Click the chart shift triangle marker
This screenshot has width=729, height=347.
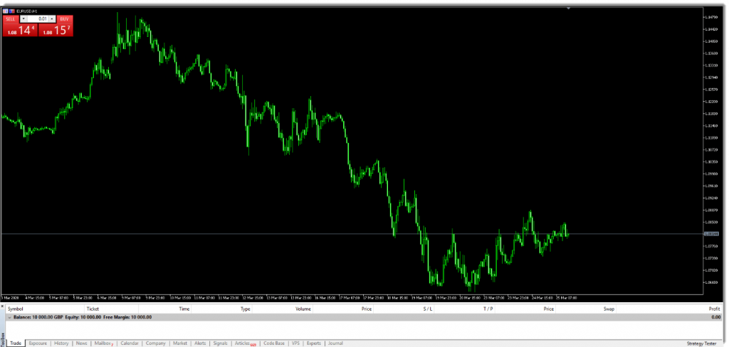point(568,8)
